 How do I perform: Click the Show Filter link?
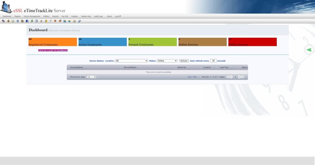click(192, 77)
